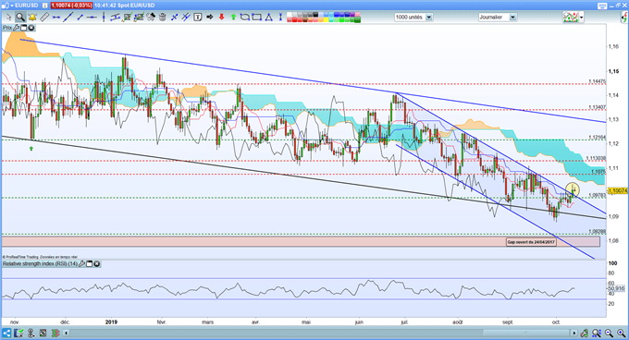Image resolution: width=629 pixels, height=340 pixels.
Task: Insert a green up arrow marker
Action: (233, 18)
